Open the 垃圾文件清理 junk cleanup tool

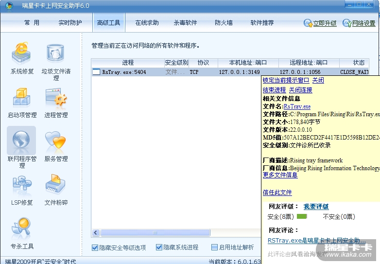(x=56, y=62)
